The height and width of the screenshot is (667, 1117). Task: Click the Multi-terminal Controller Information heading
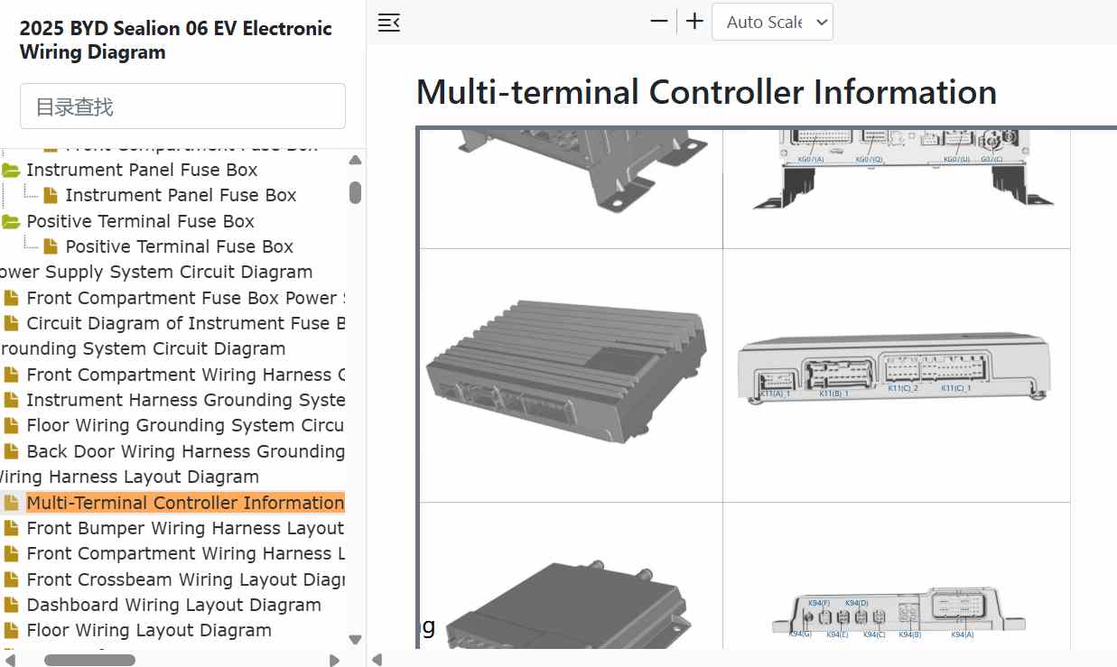coord(706,92)
